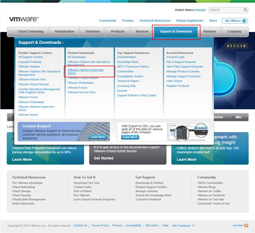Expand Site Feedback plus toggle

[x=194, y=225]
